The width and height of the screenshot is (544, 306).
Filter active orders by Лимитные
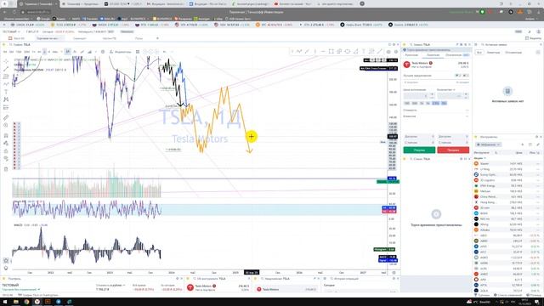pos(493,53)
